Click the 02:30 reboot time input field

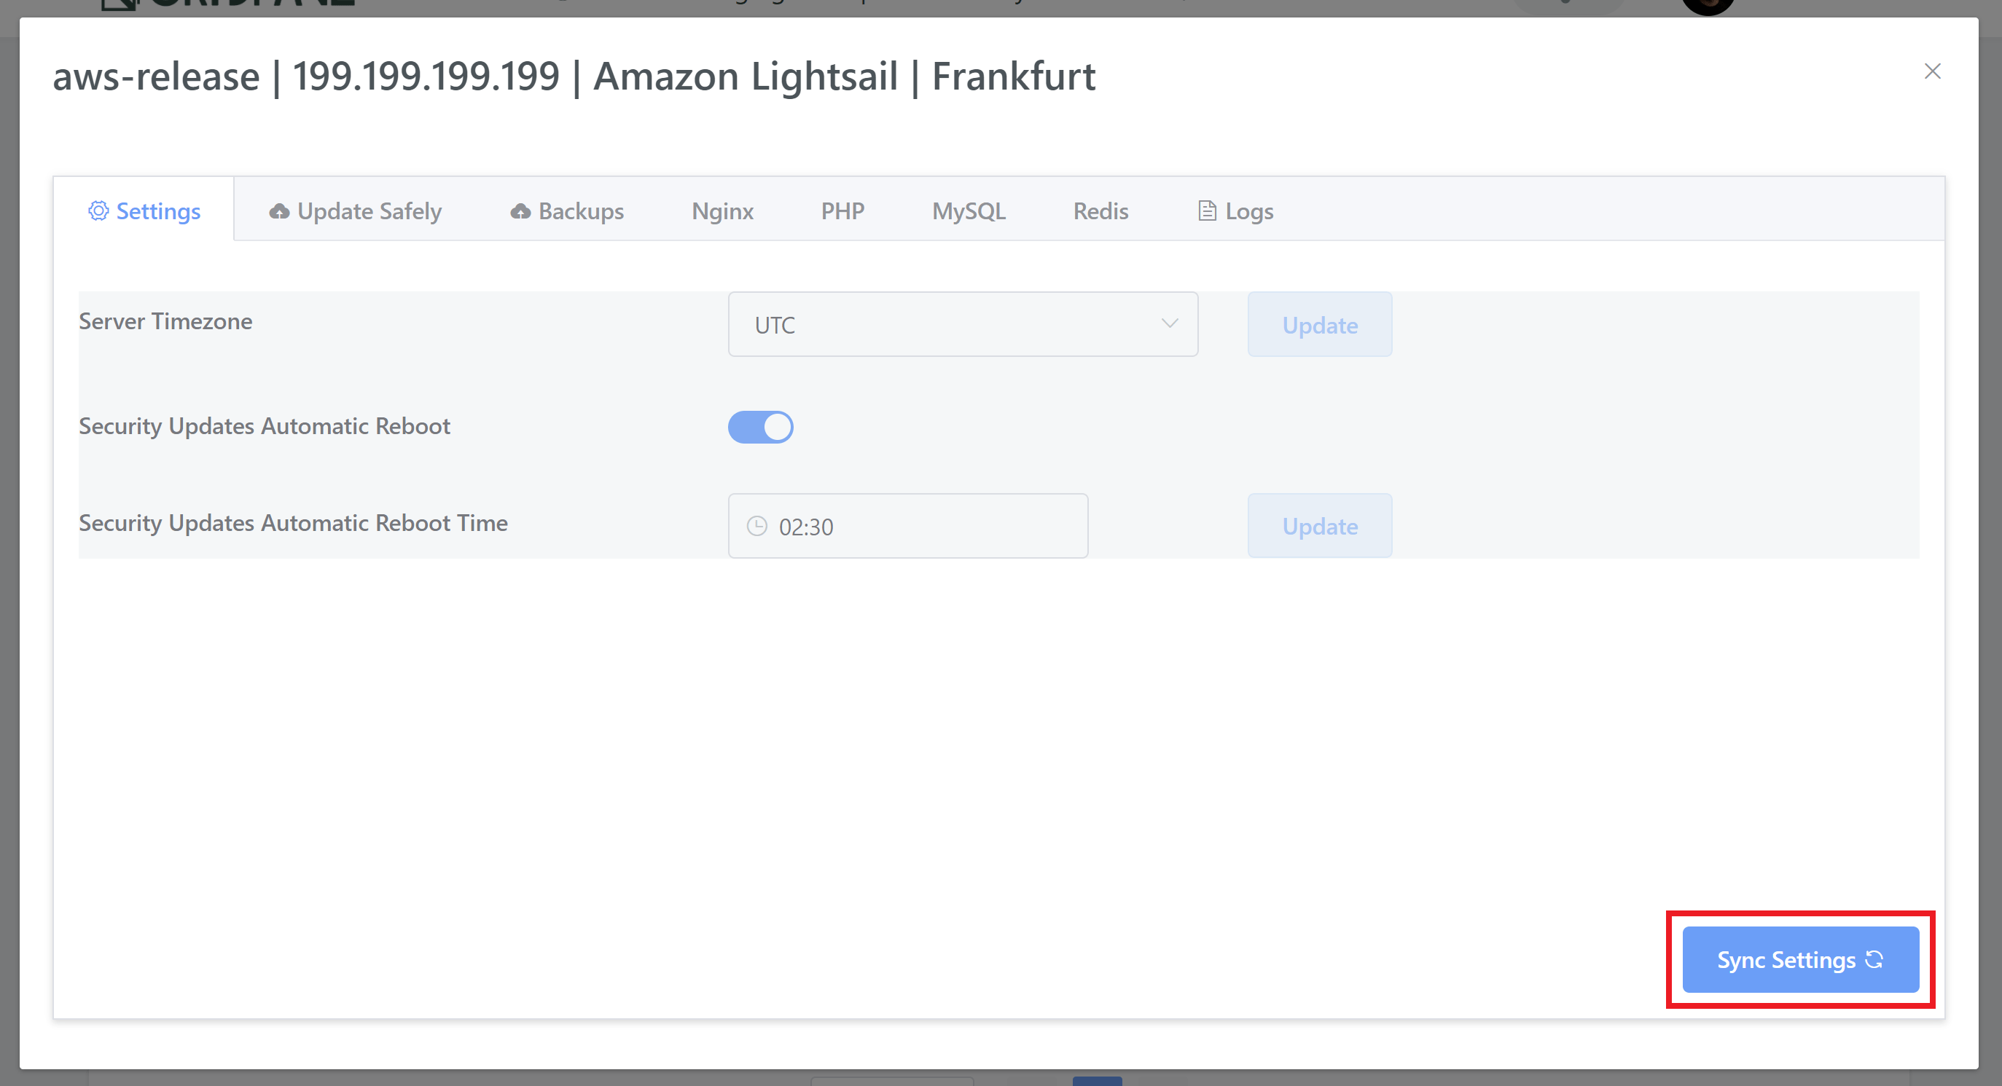tap(907, 526)
